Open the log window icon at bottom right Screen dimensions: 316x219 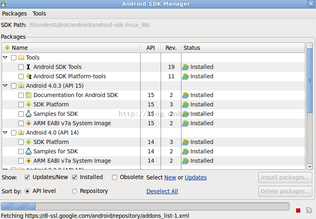(x=309, y=210)
